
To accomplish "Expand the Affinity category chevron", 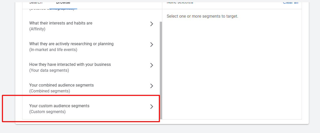I will pos(152,24).
